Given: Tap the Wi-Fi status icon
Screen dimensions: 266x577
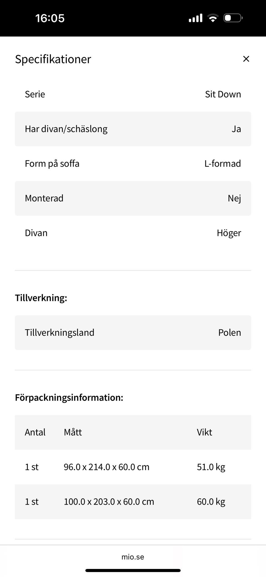Looking at the screenshot, I should 213,18.
